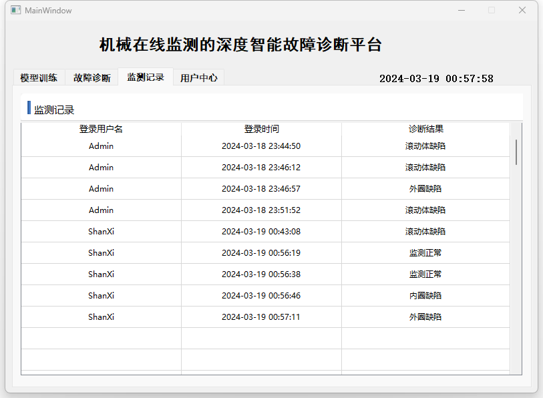Click the ShanXi cell for the 00:43:08 record

coord(101,232)
